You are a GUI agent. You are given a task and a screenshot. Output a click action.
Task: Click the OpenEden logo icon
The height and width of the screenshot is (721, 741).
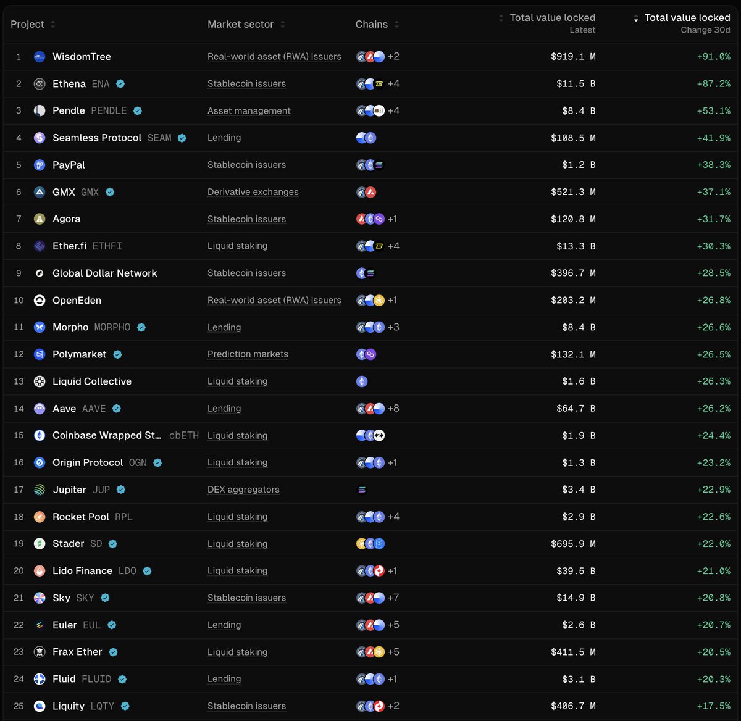point(40,300)
